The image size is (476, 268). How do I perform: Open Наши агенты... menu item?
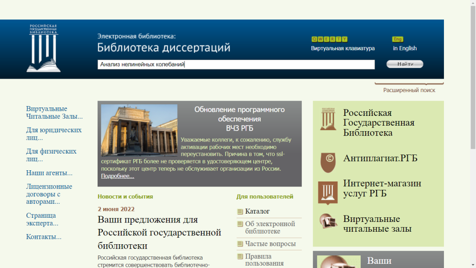(49, 173)
